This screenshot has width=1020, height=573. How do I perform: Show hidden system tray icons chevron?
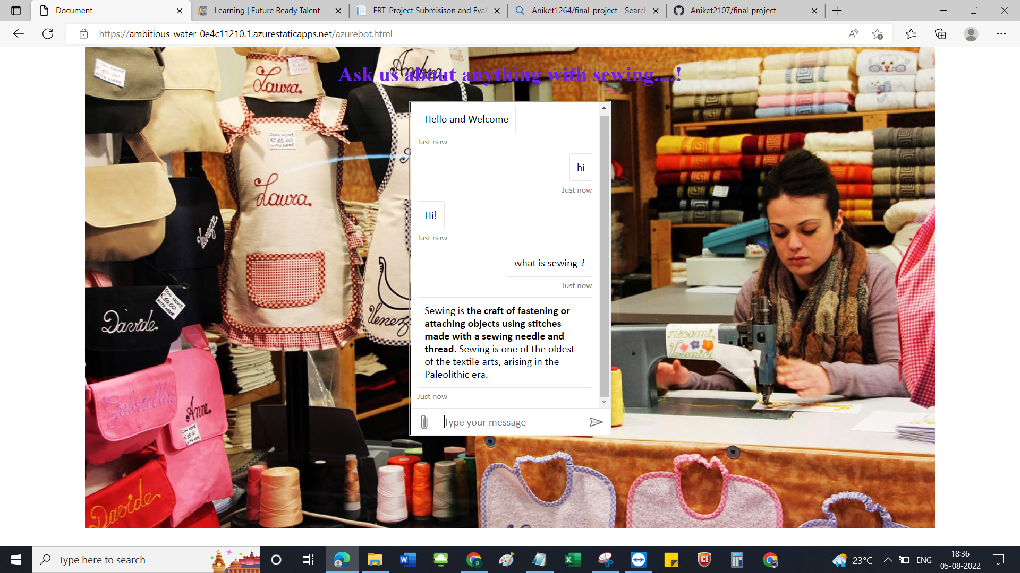pyautogui.click(x=888, y=560)
